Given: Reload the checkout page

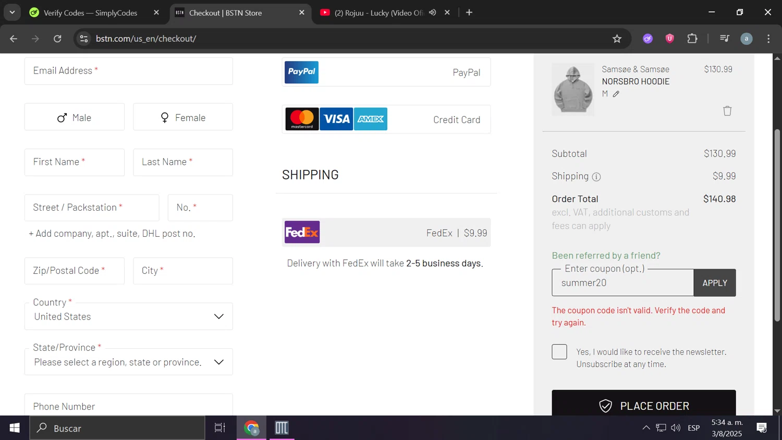Looking at the screenshot, I should [57, 39].
